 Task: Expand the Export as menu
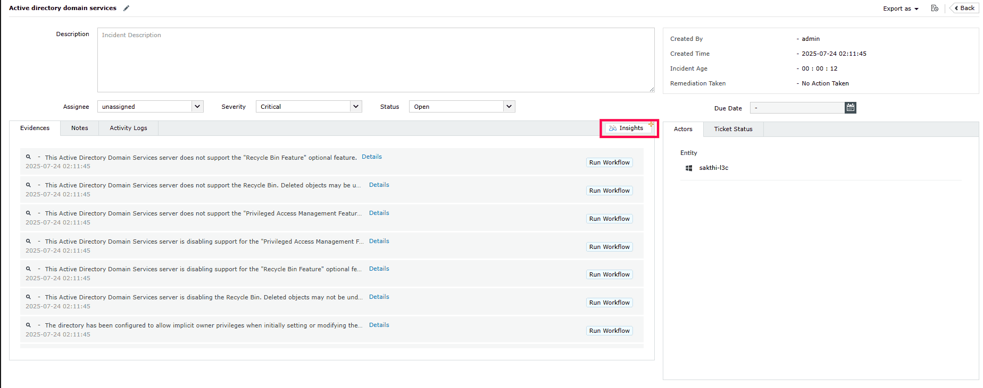(901, 8)
